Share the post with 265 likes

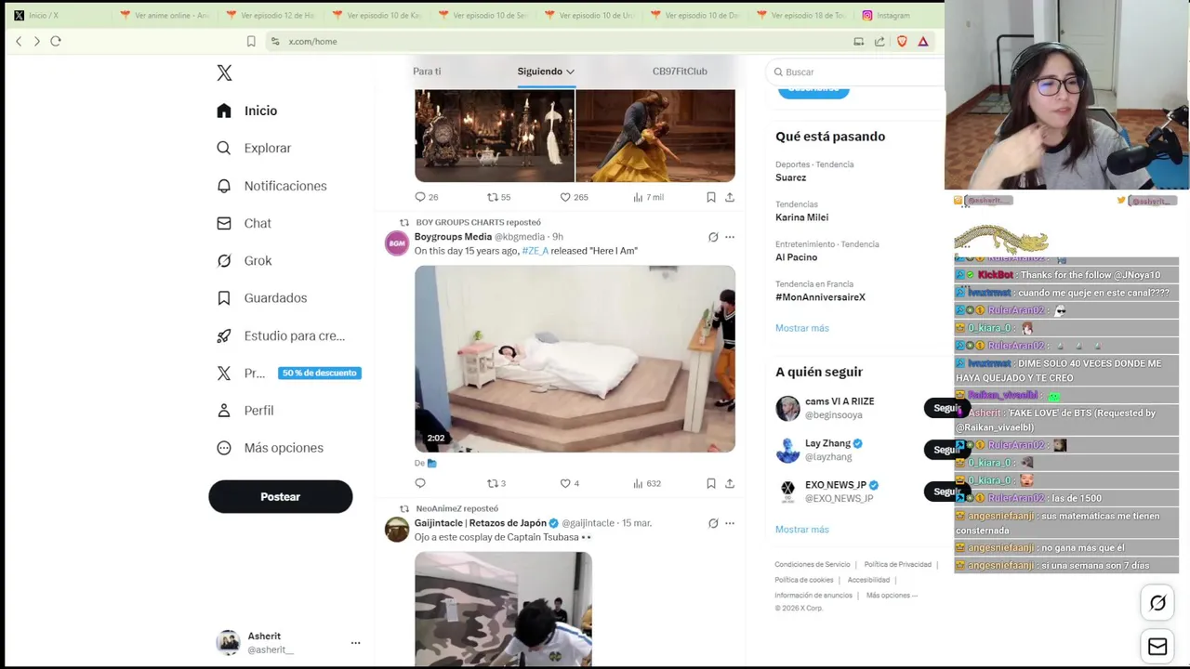tap(730, 197)
